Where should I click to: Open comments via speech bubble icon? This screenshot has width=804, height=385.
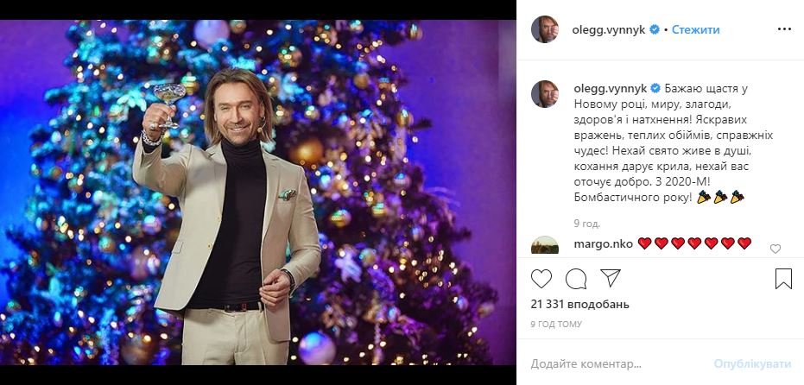tap(576, 279)
